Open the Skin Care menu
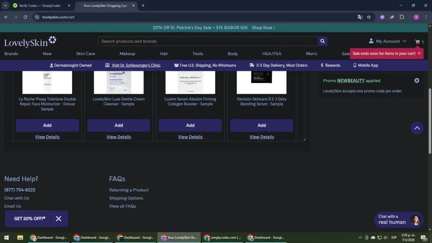Image resolution: width=432 pixels, height=243 pixels. click(x=86, y=54)
